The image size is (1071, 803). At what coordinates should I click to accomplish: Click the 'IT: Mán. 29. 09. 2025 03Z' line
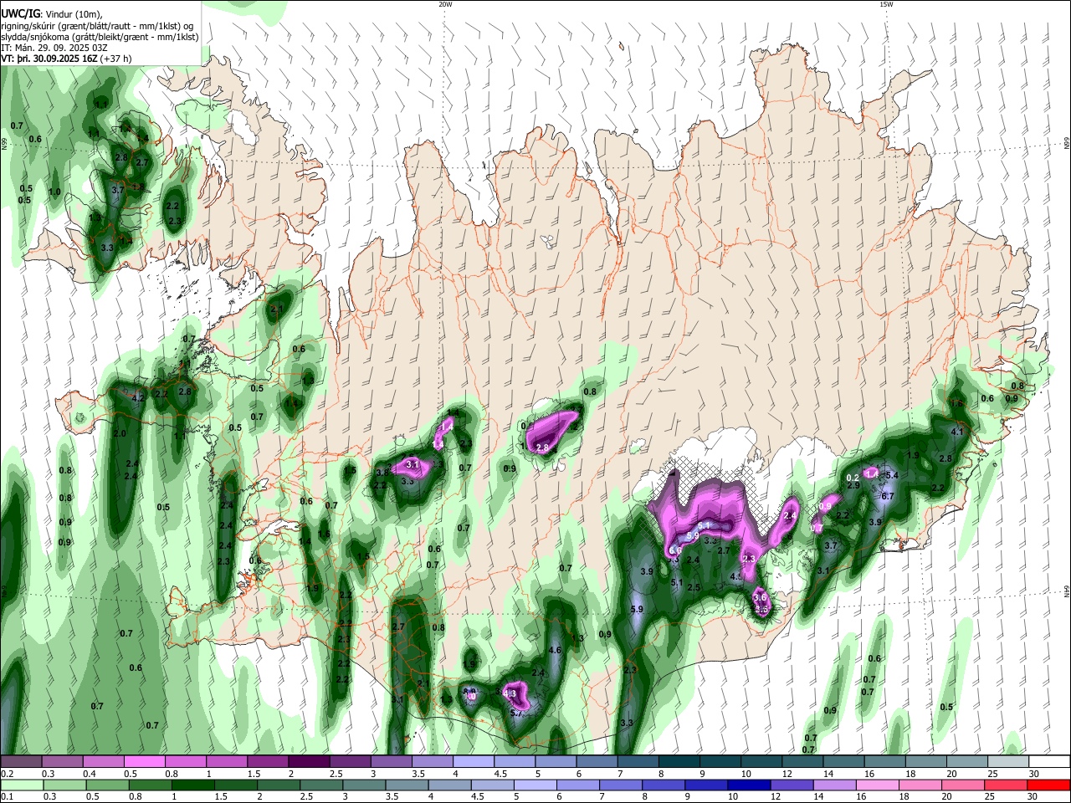[55, 49]
